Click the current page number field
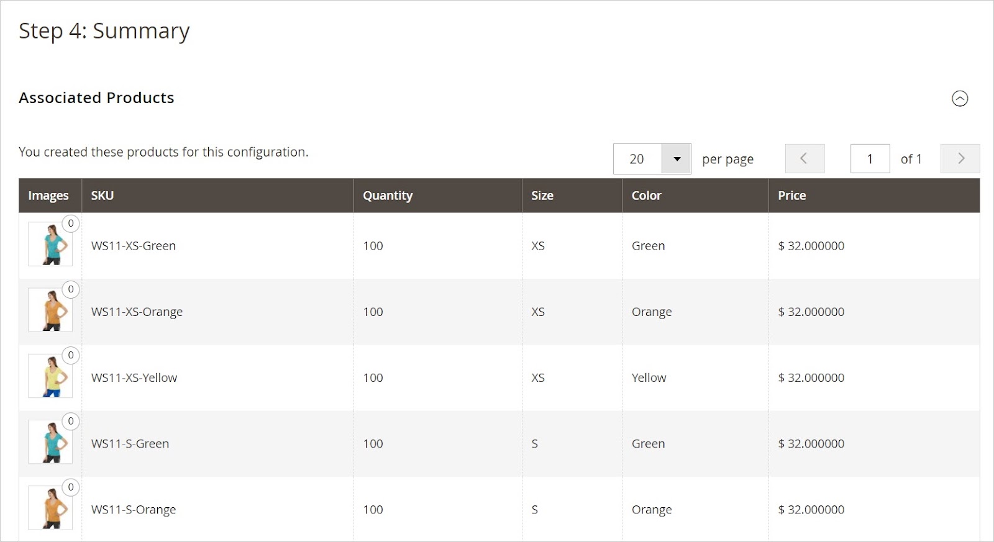This screenshot has width=994, height=542. tap(870, 159)
